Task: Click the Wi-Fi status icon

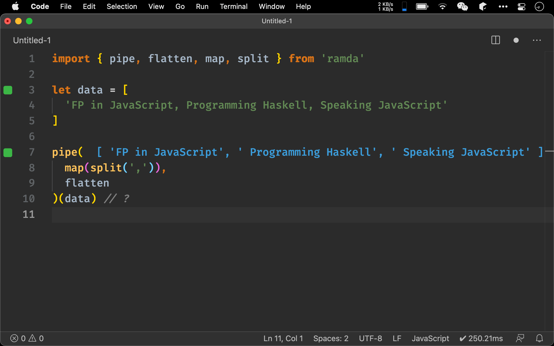Action: (443, 6)
